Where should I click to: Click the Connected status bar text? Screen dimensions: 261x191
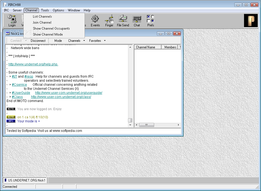point(10,187)
